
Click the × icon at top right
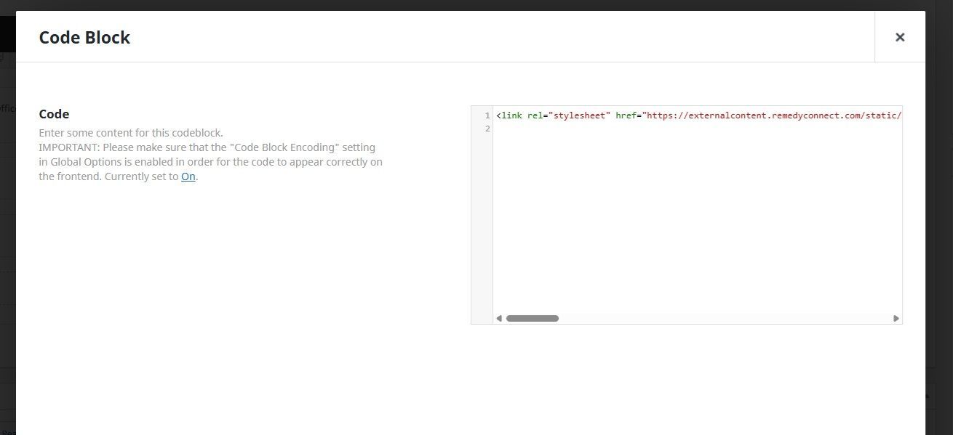click(900, 36)
